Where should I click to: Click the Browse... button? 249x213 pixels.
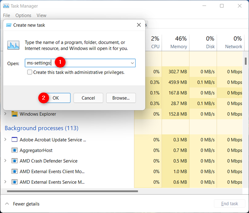click(x=121, y=98)
